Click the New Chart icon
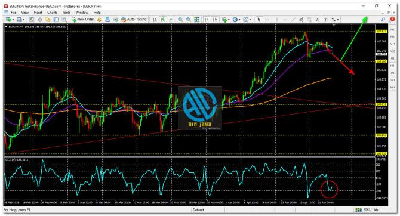 [8, 20]
